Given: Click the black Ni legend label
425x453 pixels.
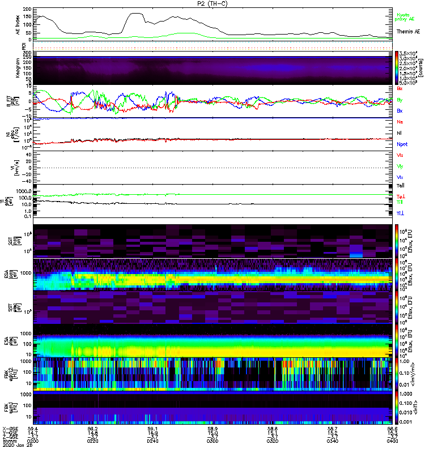Looking at the screenshot, I should (x=399, y=133).
